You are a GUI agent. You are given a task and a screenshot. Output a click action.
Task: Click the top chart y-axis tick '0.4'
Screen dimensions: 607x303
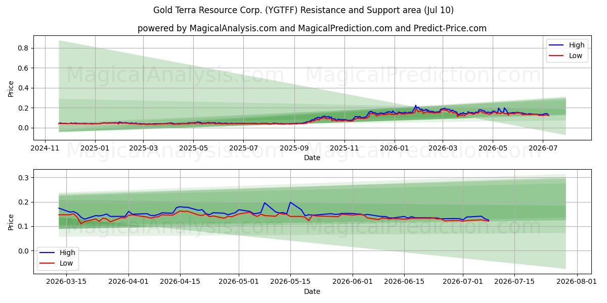point(24,88)
